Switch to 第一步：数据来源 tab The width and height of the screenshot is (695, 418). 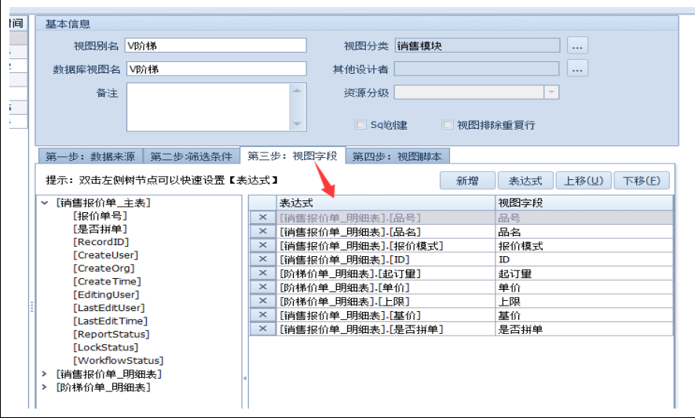[90, 156]
